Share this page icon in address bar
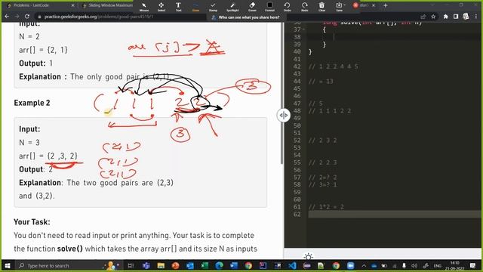The image size is (483, 272). coord(423,17)
